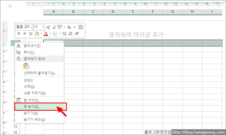Viewport: 226px width, 135px height.
Task: Select column H header
Action: (192, 12)
